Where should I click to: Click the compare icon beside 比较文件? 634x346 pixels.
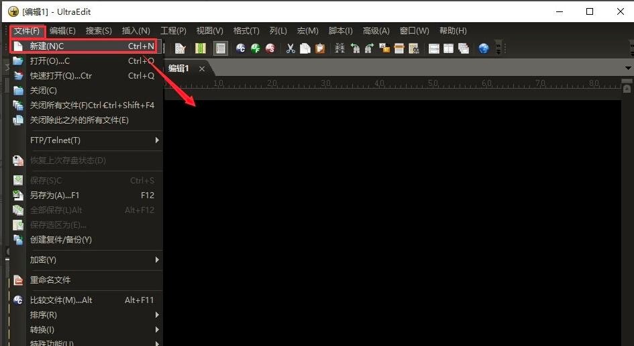[x=18, y=300]
